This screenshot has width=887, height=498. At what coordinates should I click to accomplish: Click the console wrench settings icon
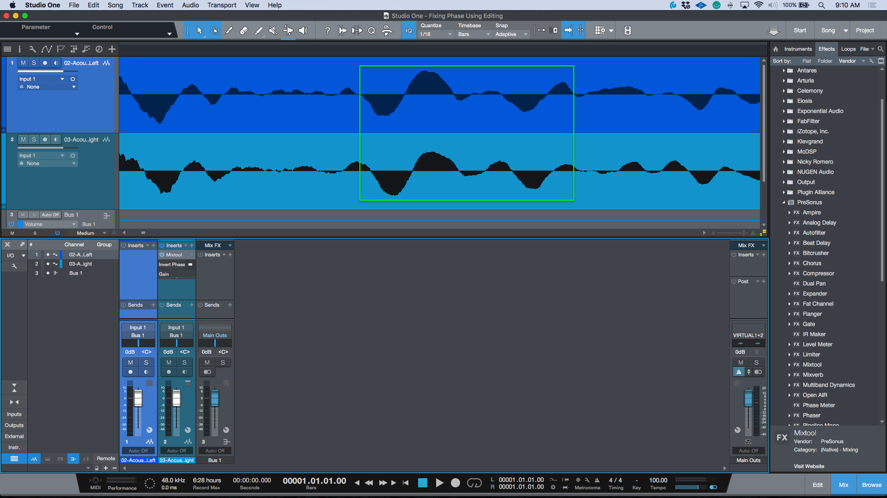(x=14, y=266)
